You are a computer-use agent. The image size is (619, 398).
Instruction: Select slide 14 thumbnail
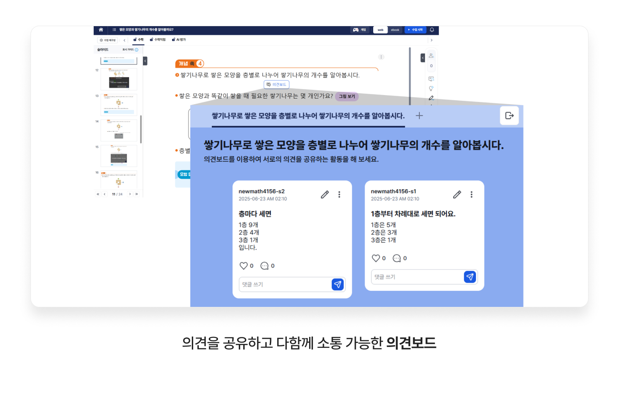(119, 130)
